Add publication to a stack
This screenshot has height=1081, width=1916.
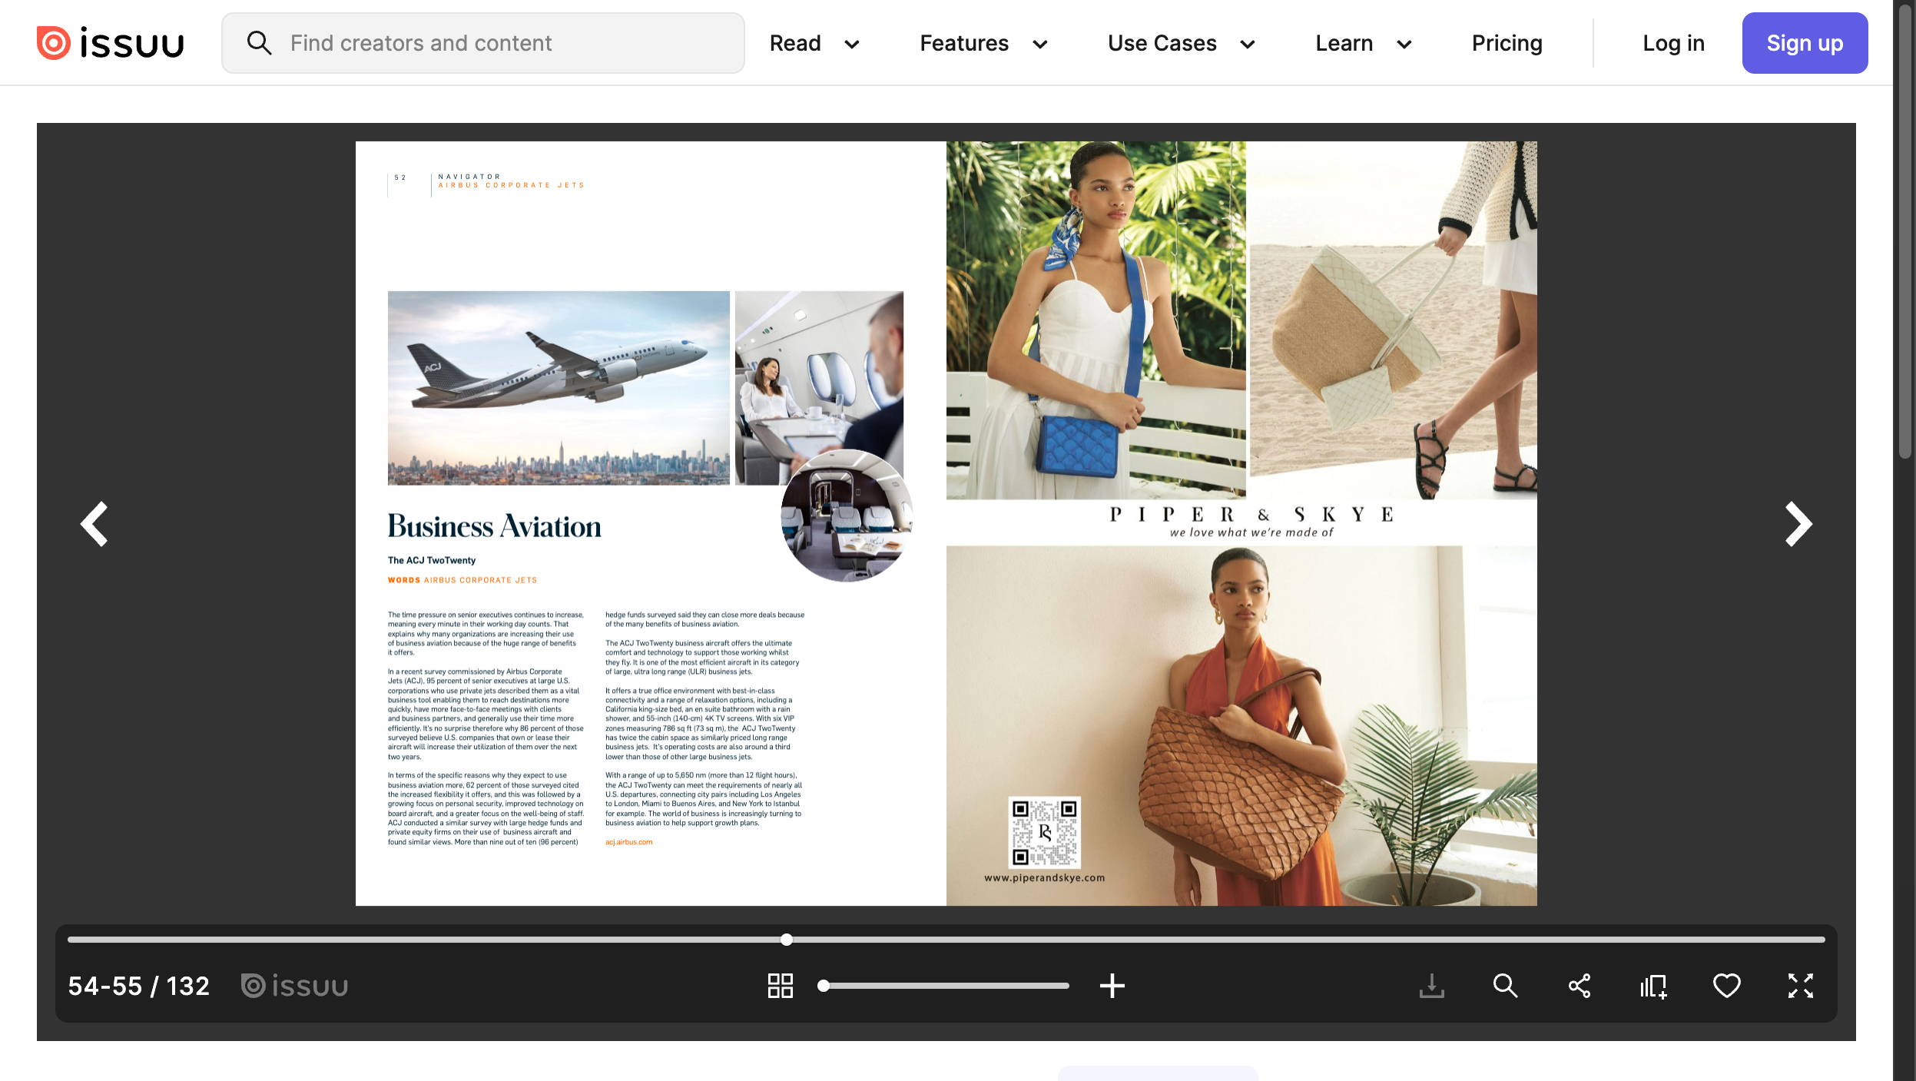pos(1652,986)
